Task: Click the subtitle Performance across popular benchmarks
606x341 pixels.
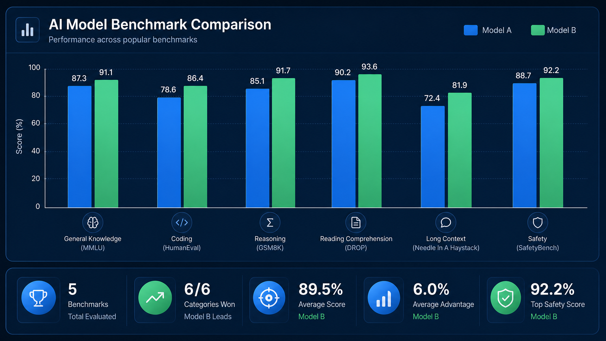Action: (123, 40)
